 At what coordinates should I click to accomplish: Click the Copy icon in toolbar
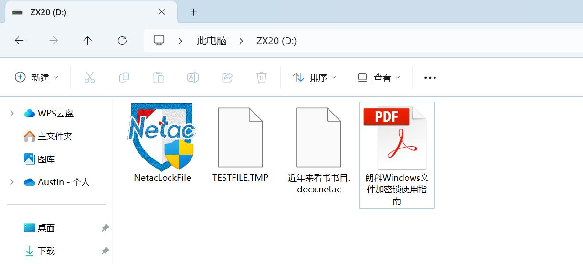(124, 77)
